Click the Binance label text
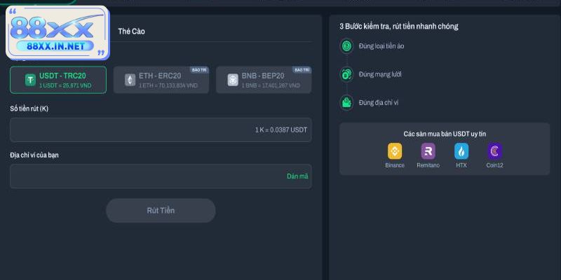 click(395, 165)
